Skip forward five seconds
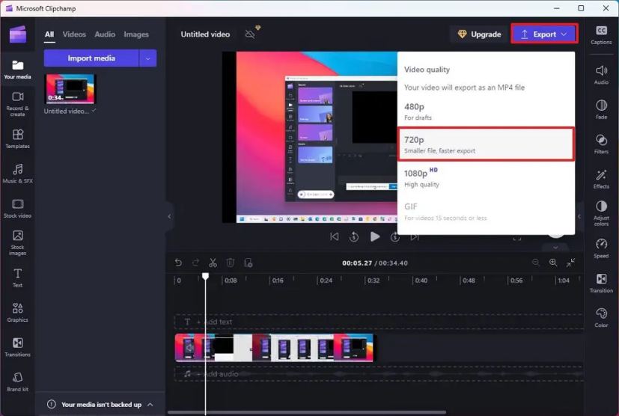Image resolution: width=619 pixels, height=416 pixels. (x=394, y=237)
